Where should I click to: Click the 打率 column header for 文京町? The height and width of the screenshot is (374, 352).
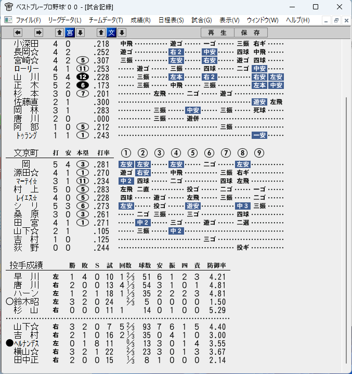pos(103,153)
